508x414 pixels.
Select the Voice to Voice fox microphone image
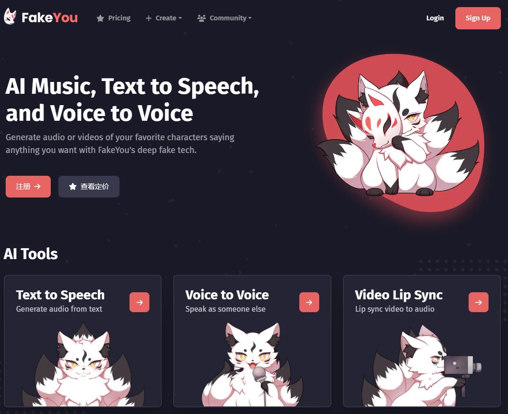[x=252, y=364]
